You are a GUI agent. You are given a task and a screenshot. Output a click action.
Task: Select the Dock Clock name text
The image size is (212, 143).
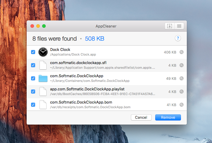(x=60, y=49)
